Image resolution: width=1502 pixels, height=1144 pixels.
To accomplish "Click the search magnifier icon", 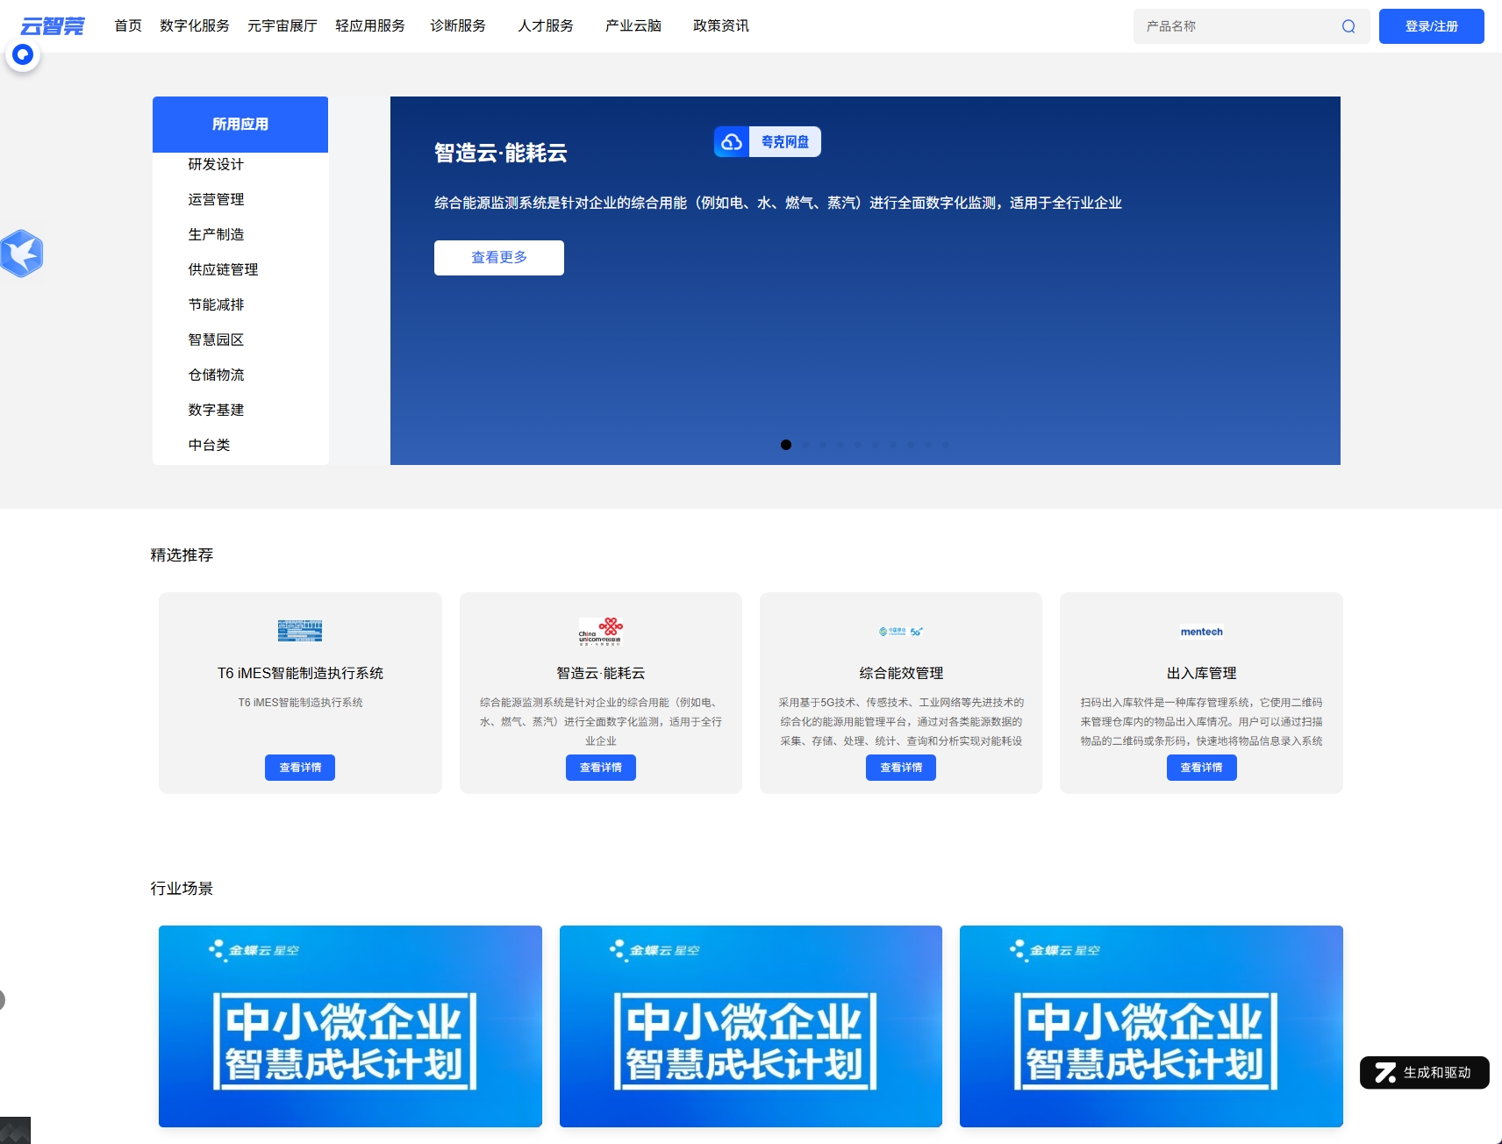I will coord(1348,26).
